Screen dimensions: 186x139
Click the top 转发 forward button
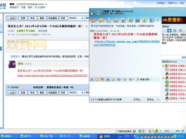(x=33, y=18)
